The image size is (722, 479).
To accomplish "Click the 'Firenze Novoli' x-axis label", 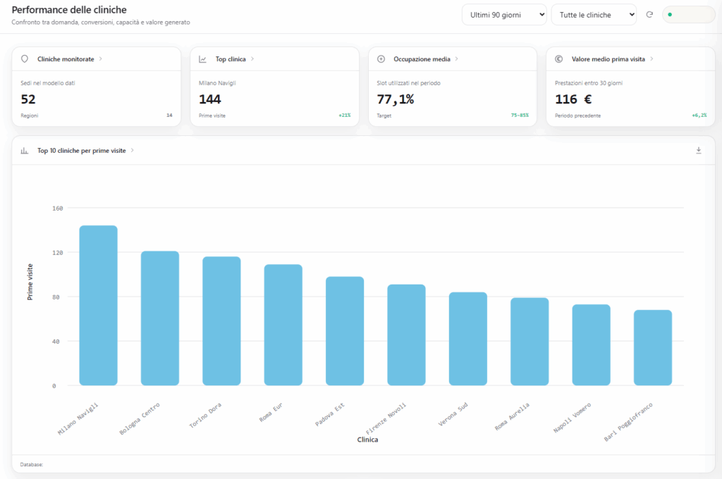I will [x=386, y=418].
